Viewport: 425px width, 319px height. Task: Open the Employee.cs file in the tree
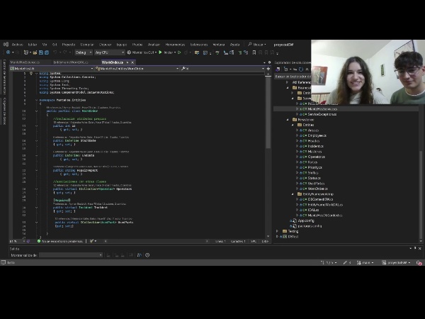coord(317,135)
